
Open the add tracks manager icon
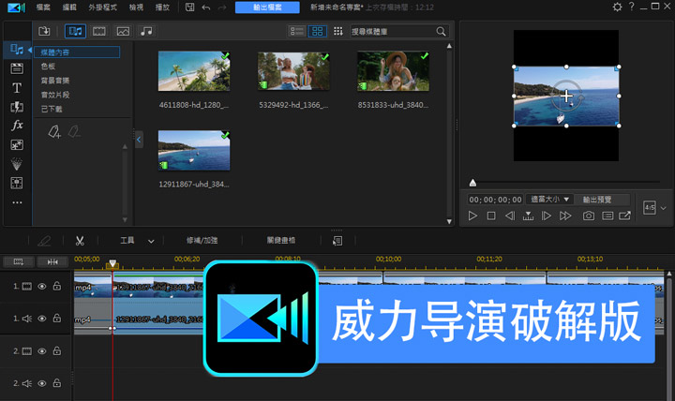pos(18,261)
